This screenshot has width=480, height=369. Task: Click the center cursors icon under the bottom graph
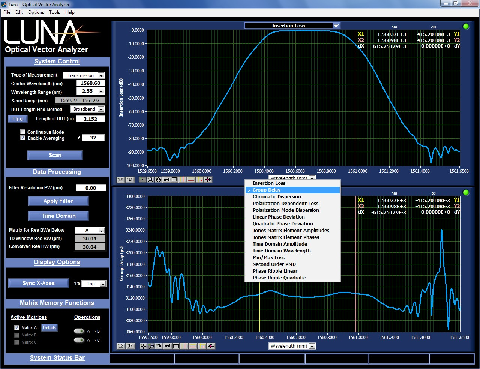pyautogui.click(x=211, y=346)
